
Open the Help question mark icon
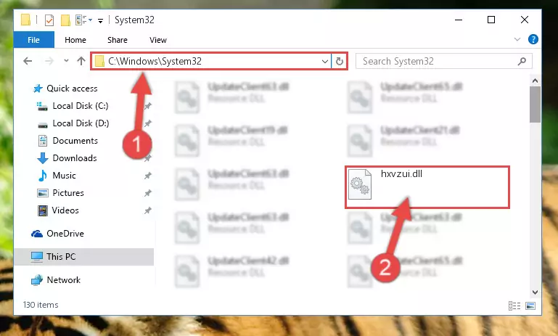[x=533, y=39]
